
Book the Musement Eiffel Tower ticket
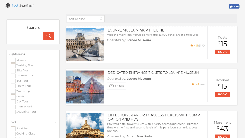point(222,136)
